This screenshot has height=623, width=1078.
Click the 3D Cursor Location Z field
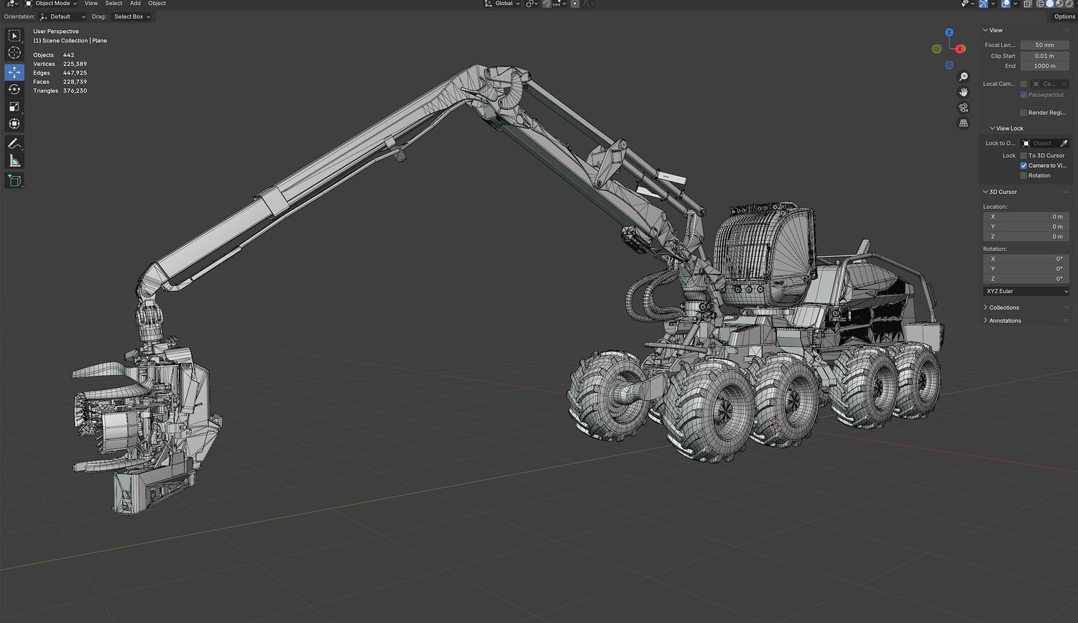(1026, 236)
